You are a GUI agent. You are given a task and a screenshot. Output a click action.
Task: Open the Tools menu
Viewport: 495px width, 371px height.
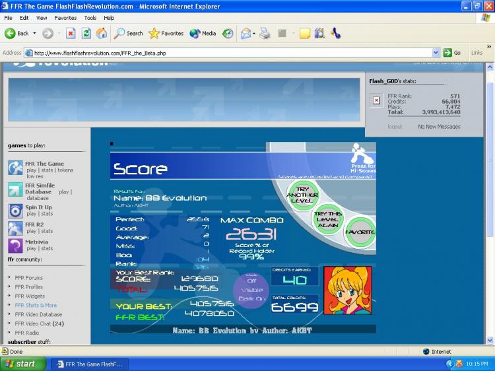tap(90, 18)
